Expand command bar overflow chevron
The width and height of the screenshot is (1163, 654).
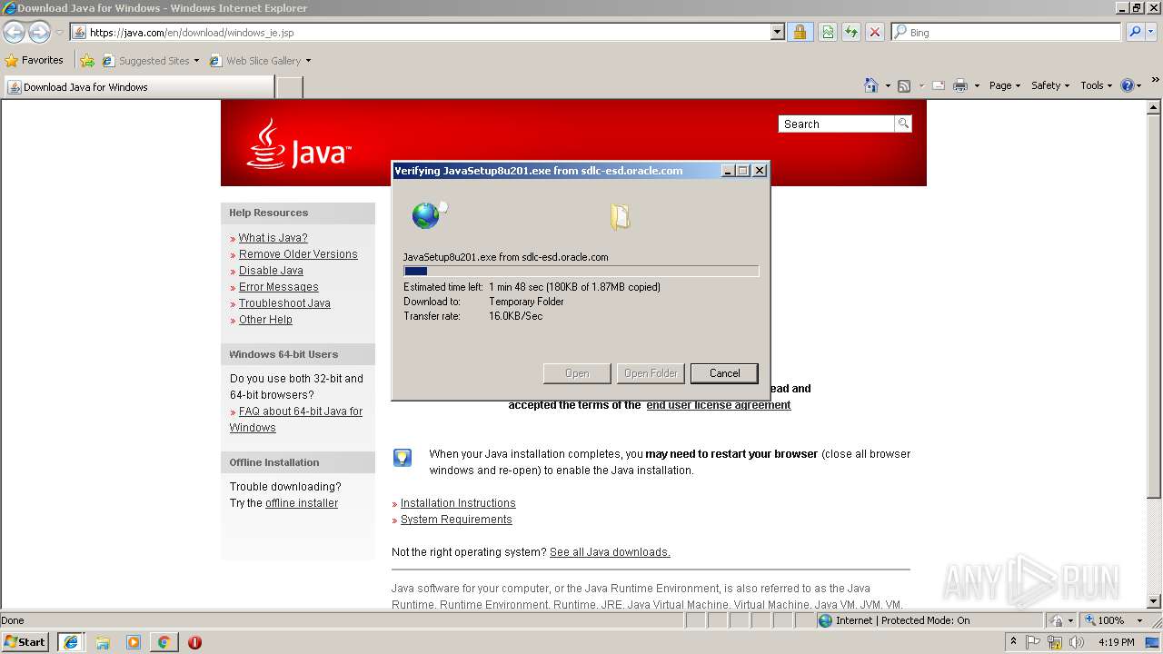(1156, 81)
